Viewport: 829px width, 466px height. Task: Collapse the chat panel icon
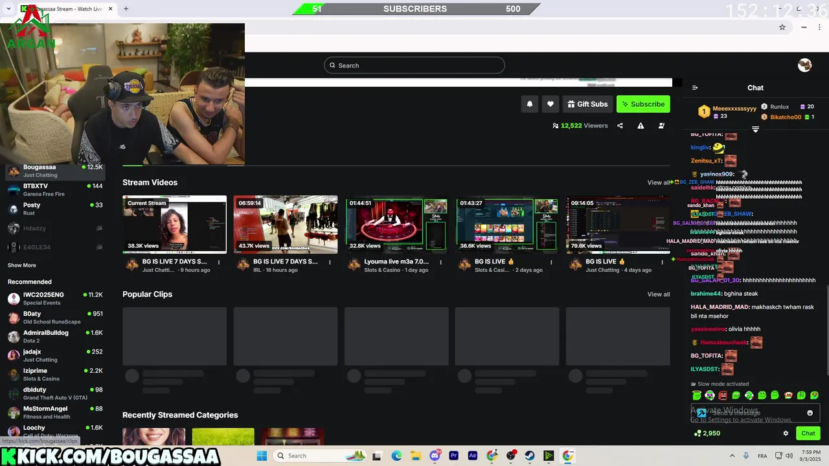tap(695, 88)
